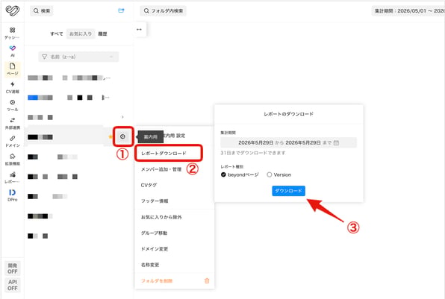Choose ドメイン変更 menu item
The height and width of the screenshot is (299, 445).
coord(155,249)
